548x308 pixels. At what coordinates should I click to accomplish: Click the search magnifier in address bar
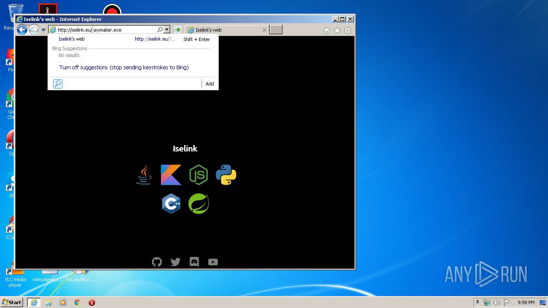pyautogui.click(x=160, y=30)
